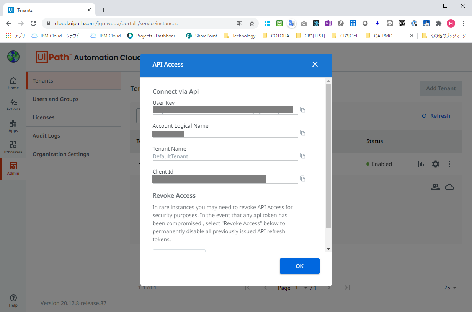Viewport: 472px width, 312px height.
Task: Open Apps in left sidebar
Action: pos(13,126)
